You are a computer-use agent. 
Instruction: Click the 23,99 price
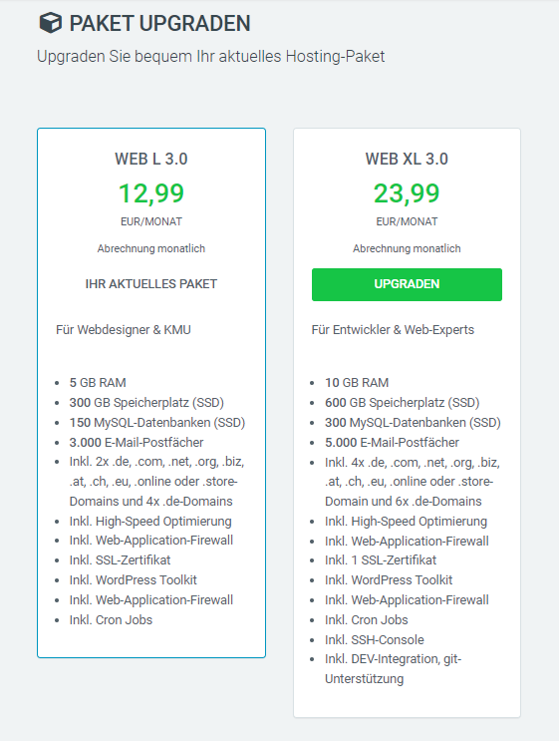(407, 193)
